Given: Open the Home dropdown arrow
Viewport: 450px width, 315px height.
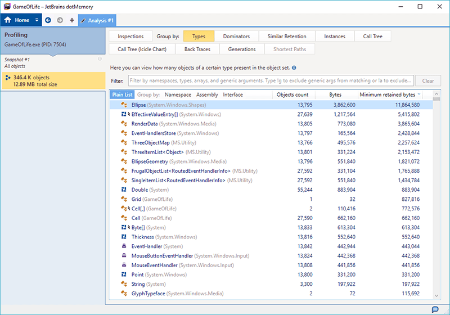Looking at the screenshot, I should (37, 20).
